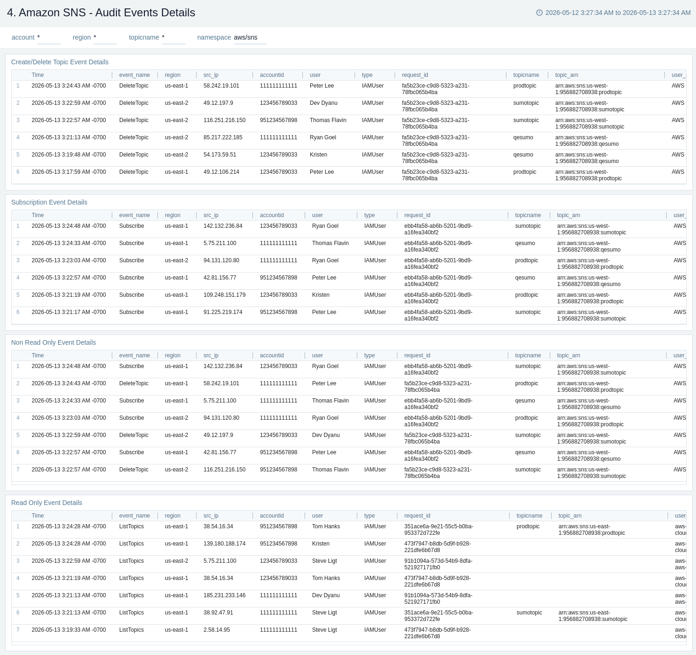Select IP 2.58.14.95 in Read Only table
This screenshot has height=655, width=696.
click(x=217, y=630)
